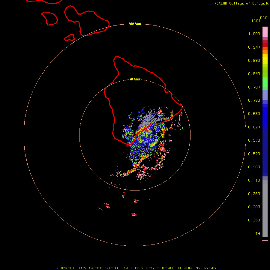The width and height of the screenshot is (270, 270).
Task: Click the 0.467 scale value
Action: point(254,167)
